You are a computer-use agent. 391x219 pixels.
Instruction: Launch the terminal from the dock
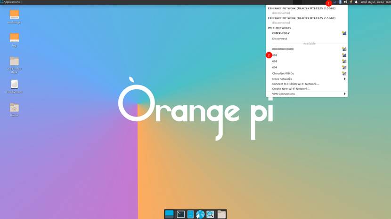[x=181, y=214]
